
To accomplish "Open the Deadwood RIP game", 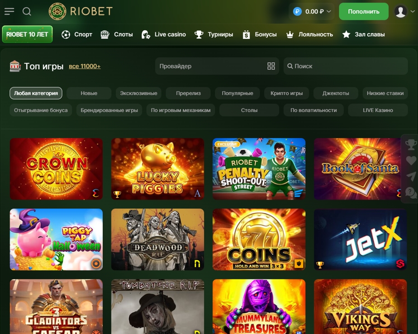I will tap(157, 239).
